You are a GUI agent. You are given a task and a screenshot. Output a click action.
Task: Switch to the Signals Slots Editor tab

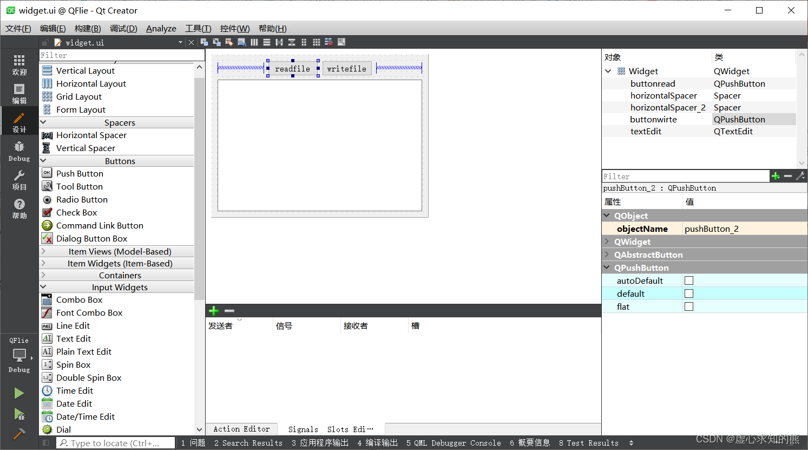click(x=331, y=429)
